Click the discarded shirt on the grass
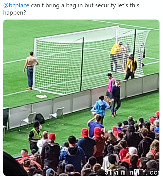 [x=41, y=96]
